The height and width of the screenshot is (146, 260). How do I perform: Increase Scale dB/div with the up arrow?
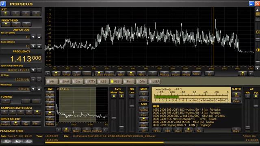point(39,46)
